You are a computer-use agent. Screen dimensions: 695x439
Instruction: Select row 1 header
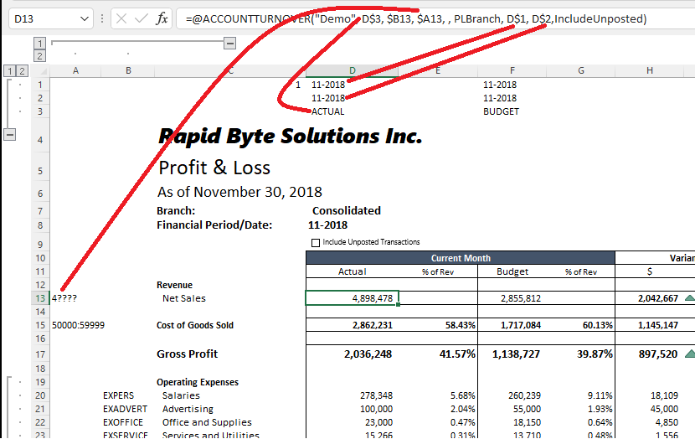pyautogui.click(x=40, y=85)
